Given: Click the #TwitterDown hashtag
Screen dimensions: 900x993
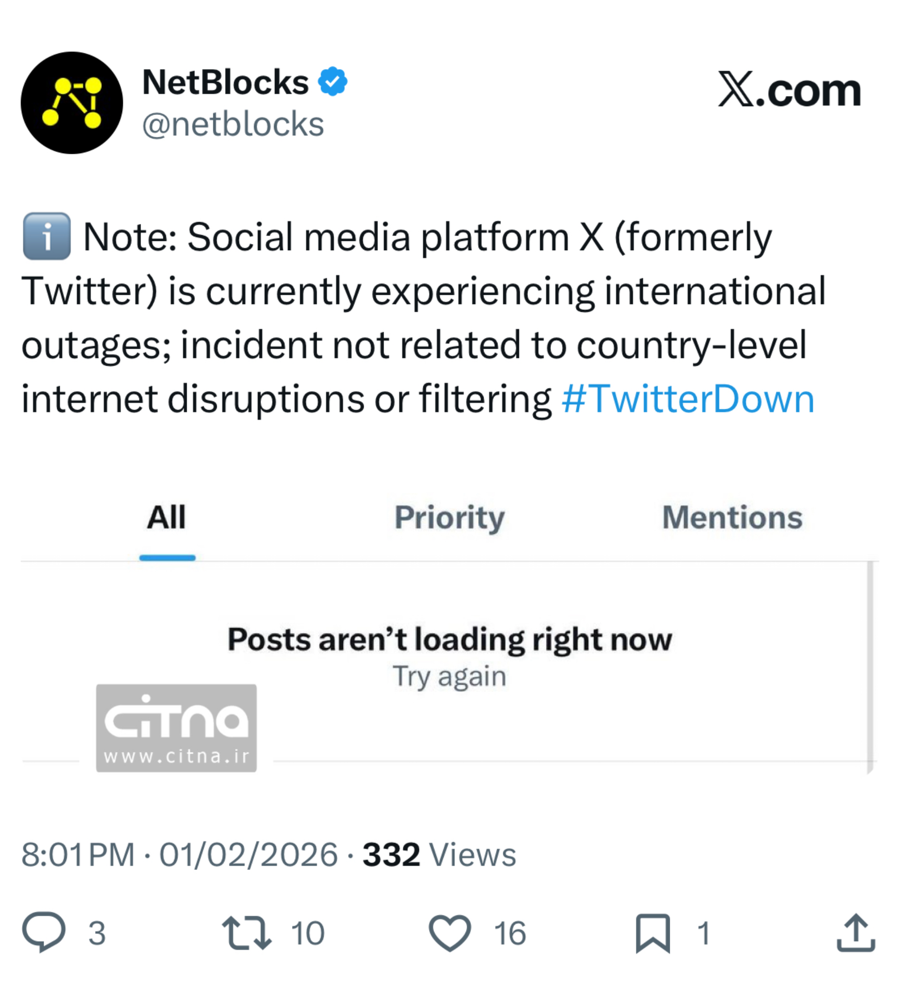Looking at the screenshot, I should (x=688, y=399).
